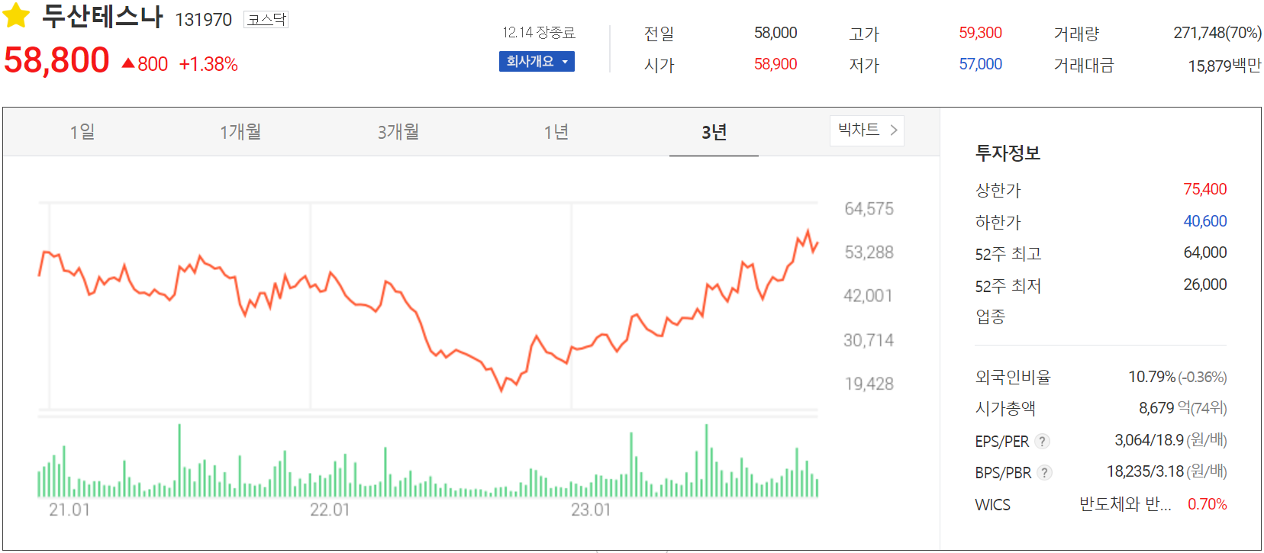This screenshot has height=553, width=1264.
Task: Toggle the yellow favorite star icon
Action: click(x=16, y=15)
